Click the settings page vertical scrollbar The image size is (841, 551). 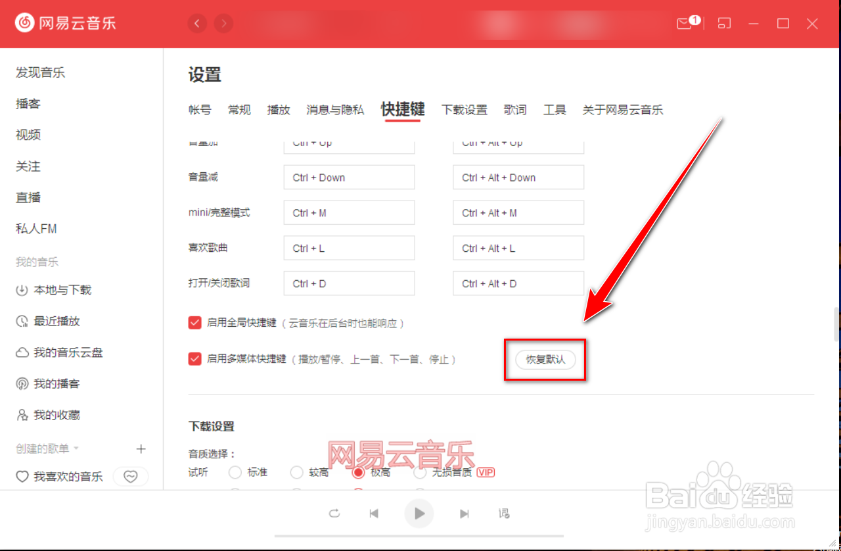pos(837,326)
